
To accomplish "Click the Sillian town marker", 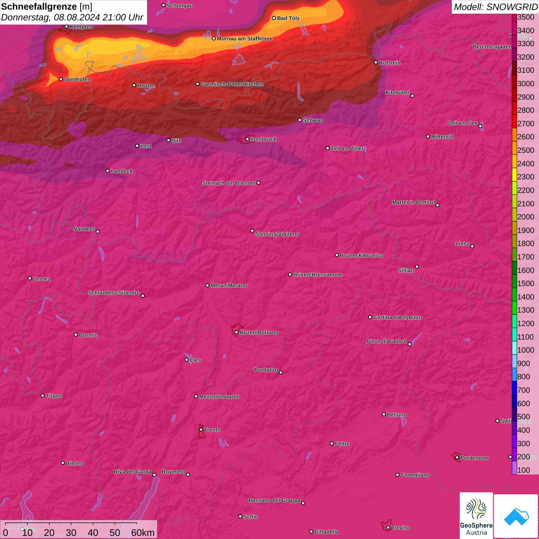I will (x=417, y=266).
